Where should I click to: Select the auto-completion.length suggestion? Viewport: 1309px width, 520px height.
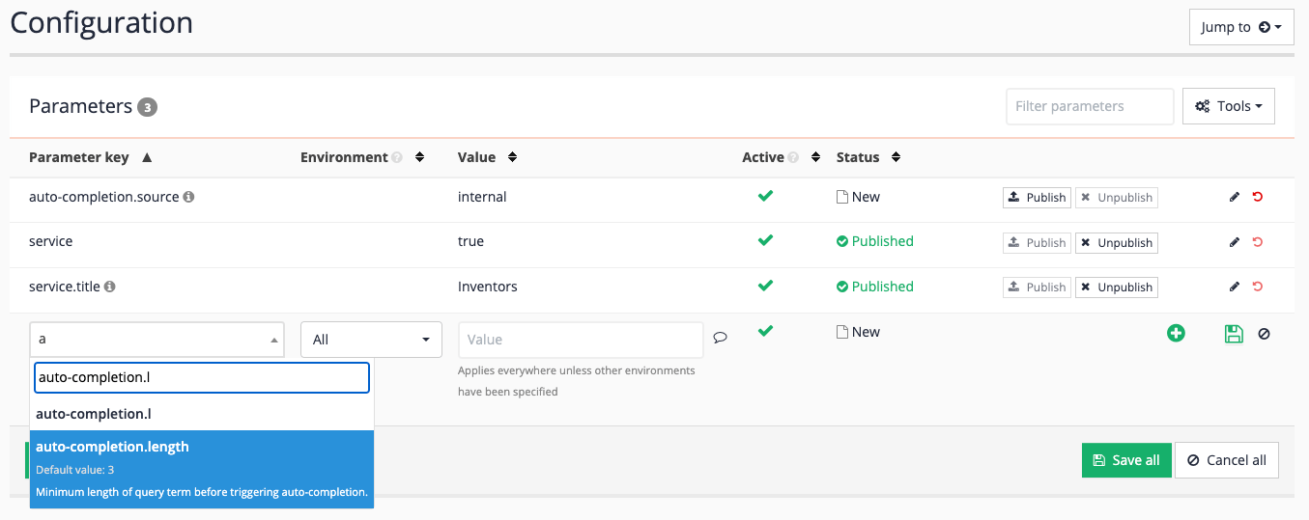202,469
